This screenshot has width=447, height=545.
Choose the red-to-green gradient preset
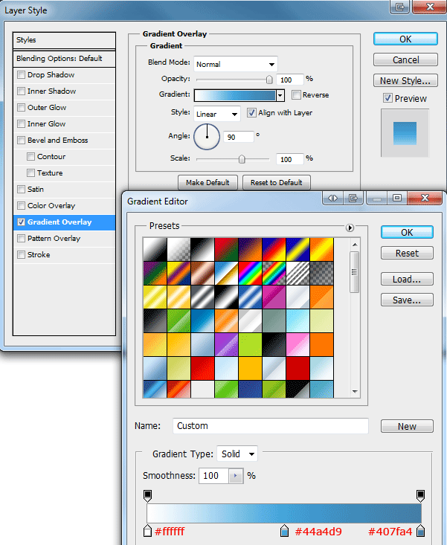(226, 249)
